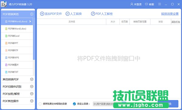Viewport: 182px width, 110px height.
Task: Click 清除所有 link in table header
Action: tap(176, 22)
